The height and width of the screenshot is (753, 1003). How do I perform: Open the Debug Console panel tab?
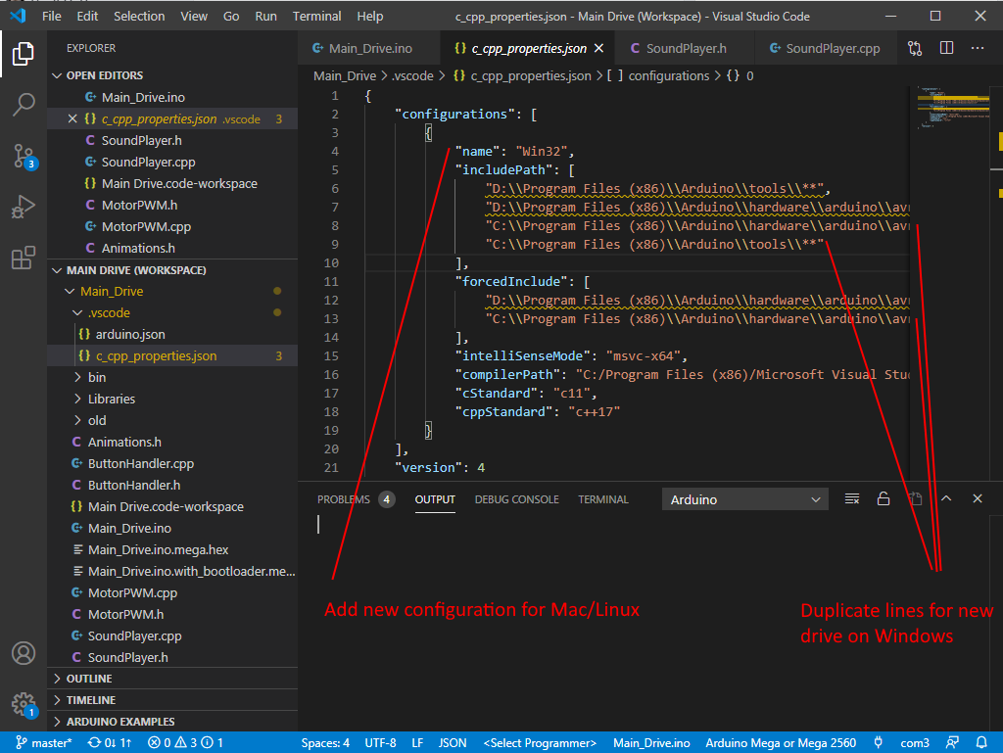tap(517, 499)
